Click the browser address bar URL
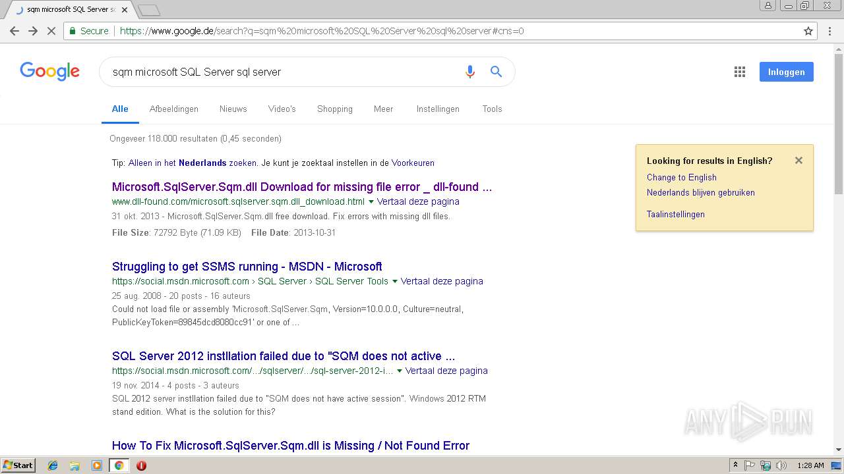Screen dimensions: 844x474 pos(322,31)
